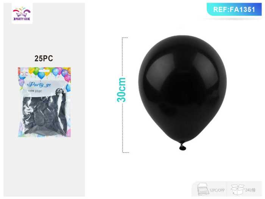
Task: Select the REF:FA1351 reference badge
Action: tap(234, 9)
